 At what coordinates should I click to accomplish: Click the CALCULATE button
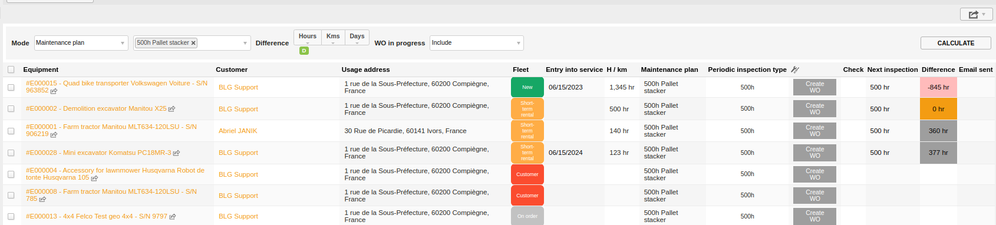pyautogui.click(x=956, y=43)
